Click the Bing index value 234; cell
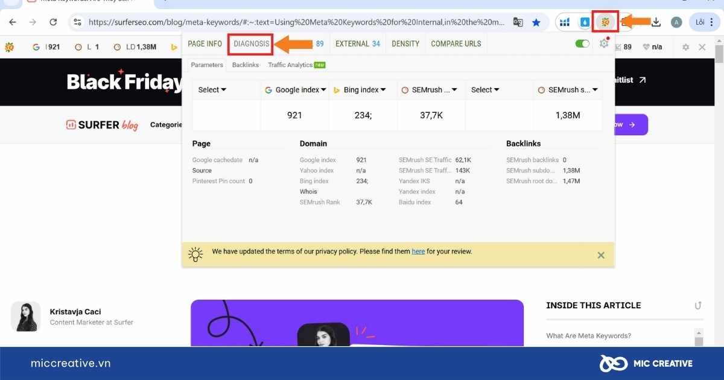 [x=363, y=115]
